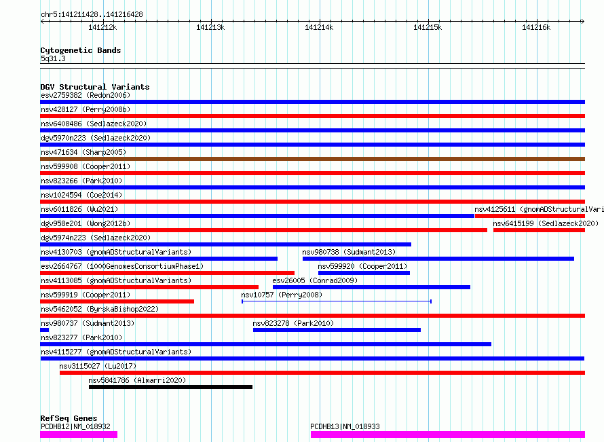Screen dimensions: 604x442
Task: Click the nsv599920 (Cooper2011) blue bar
Action: click(364, 273)
